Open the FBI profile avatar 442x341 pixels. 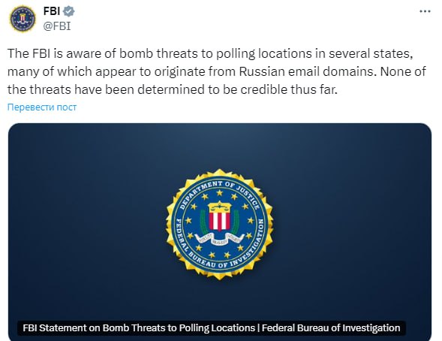[x=23, y=19]
